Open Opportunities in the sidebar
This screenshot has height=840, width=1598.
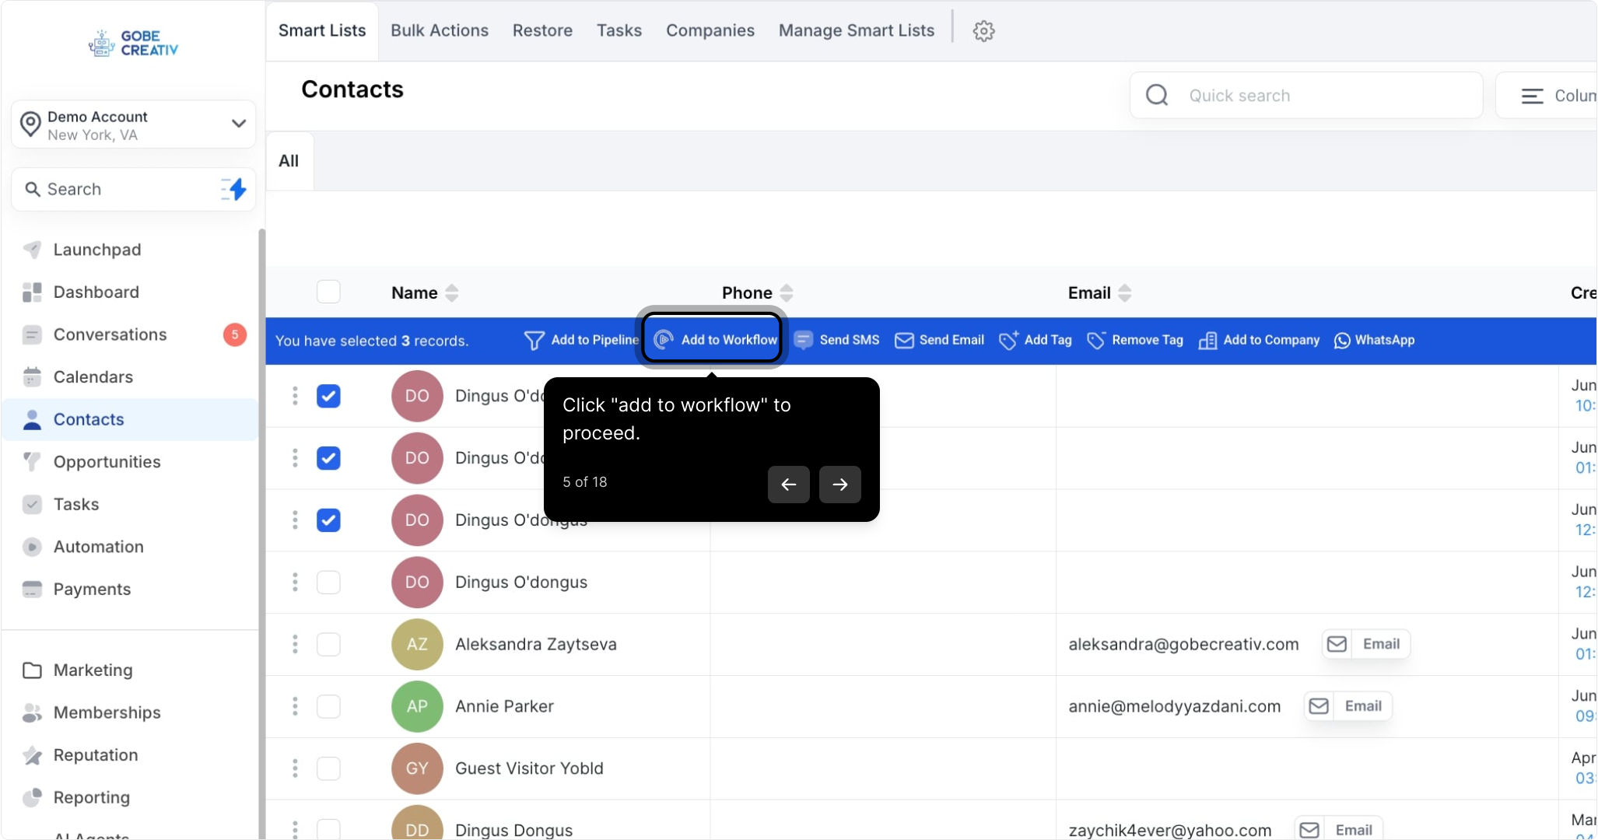point(107,461)
